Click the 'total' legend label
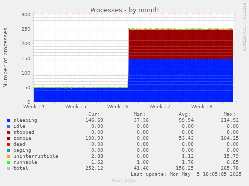 coord(21,168)
